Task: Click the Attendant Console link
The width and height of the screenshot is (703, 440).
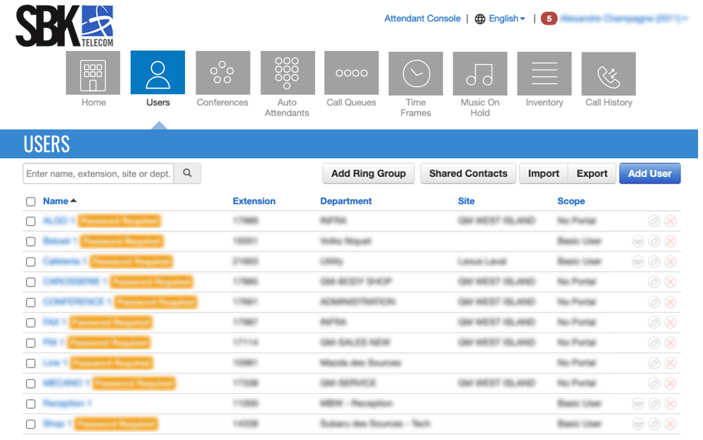Action: pyautogui.click(x=422, y=18)
